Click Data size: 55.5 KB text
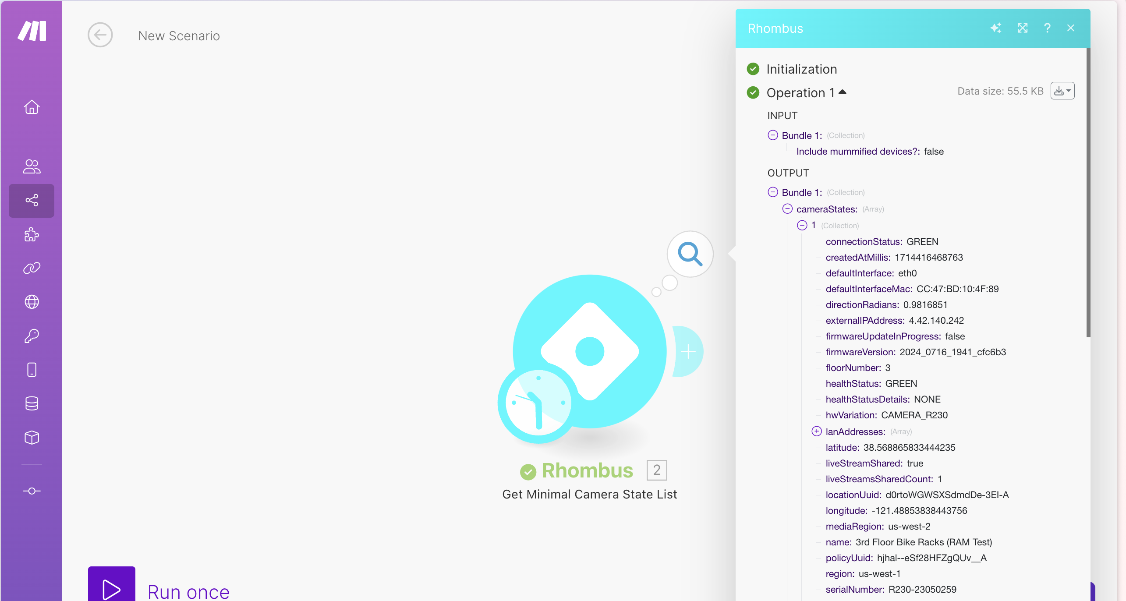The width and height of the screenshot is (1126, 601). (x=1000, y=91)
